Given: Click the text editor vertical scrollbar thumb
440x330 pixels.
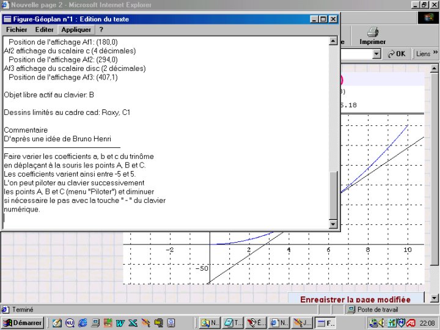Looking at the screenshot, I should click(x=333, y=196).
